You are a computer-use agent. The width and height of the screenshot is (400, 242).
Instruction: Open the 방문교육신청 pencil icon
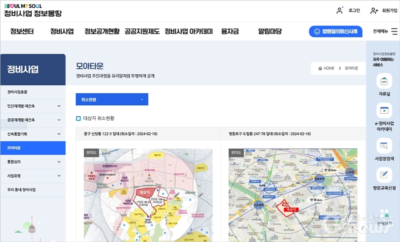384,175
